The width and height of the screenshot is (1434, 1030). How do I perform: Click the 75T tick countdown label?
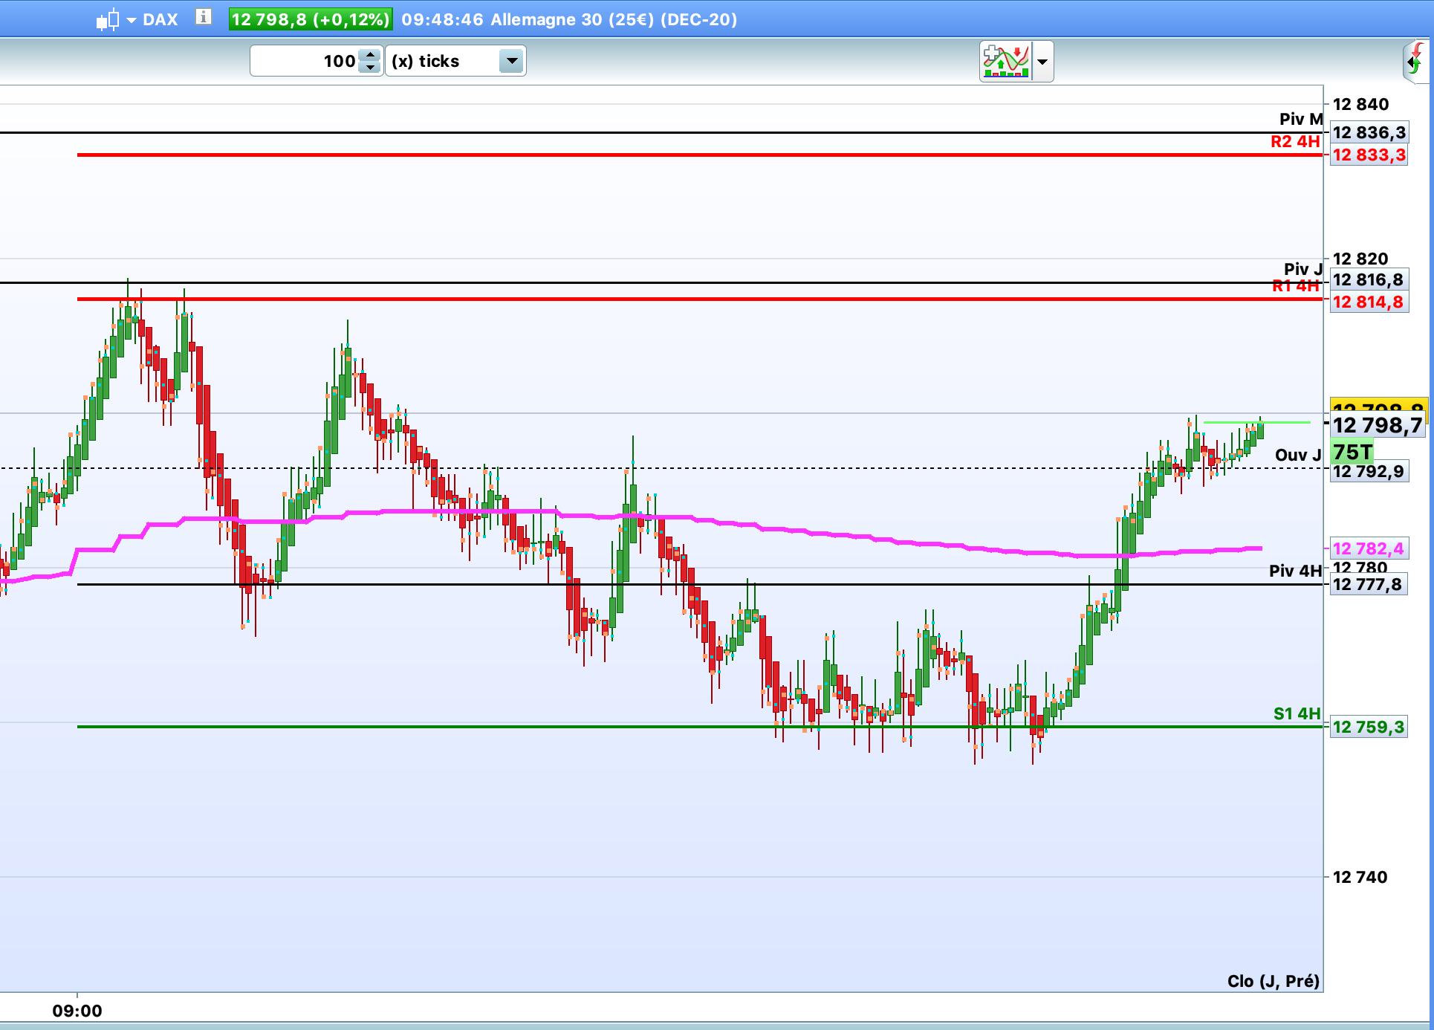1352,452
